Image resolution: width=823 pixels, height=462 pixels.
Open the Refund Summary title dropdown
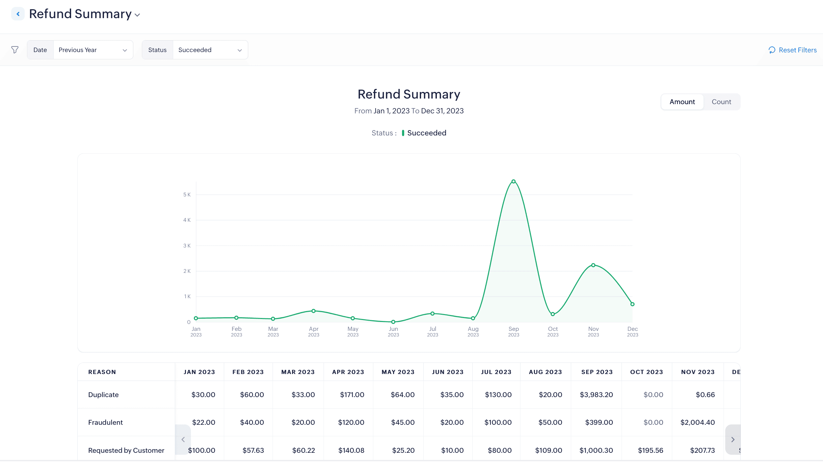point(137,15)
